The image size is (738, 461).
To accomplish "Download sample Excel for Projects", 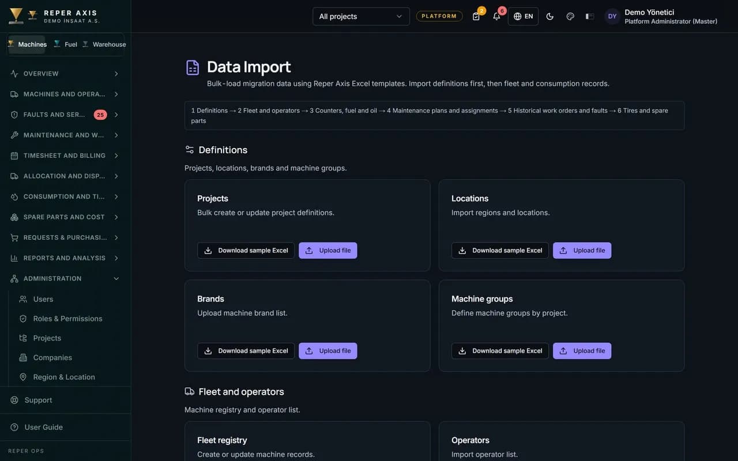I will pos(246,251).
